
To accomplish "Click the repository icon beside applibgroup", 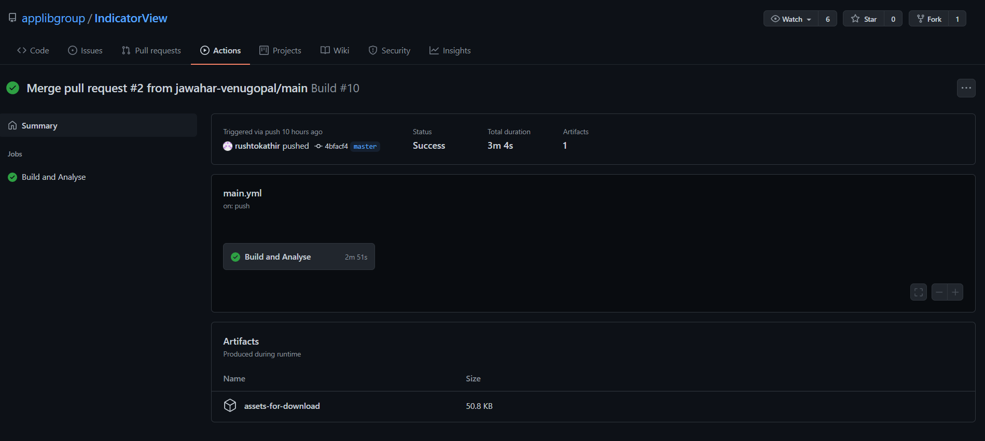I will pyautogui.click(x=12, y=18).
